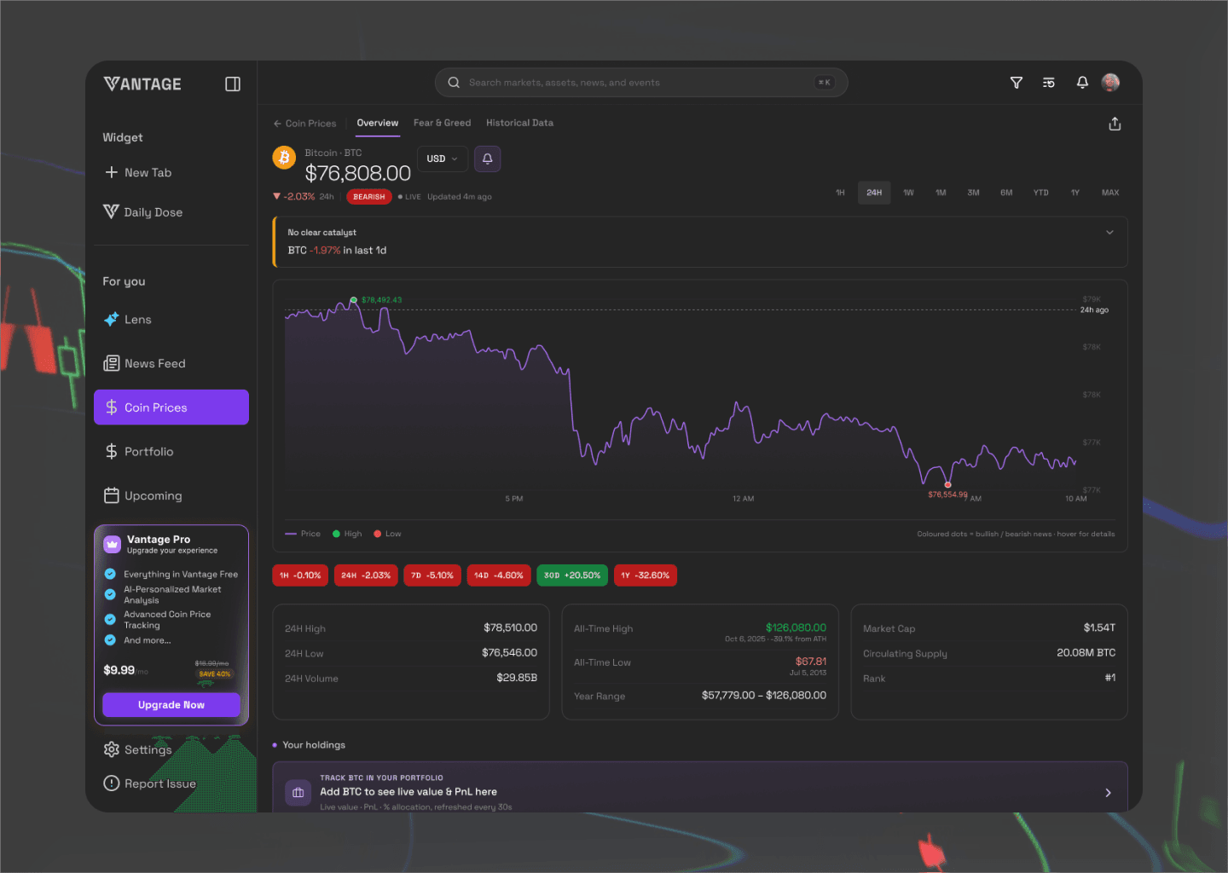Screen dimensions: 1228x873
Task: Click the Vantage Pro crown icon
Action: [113, 544]
